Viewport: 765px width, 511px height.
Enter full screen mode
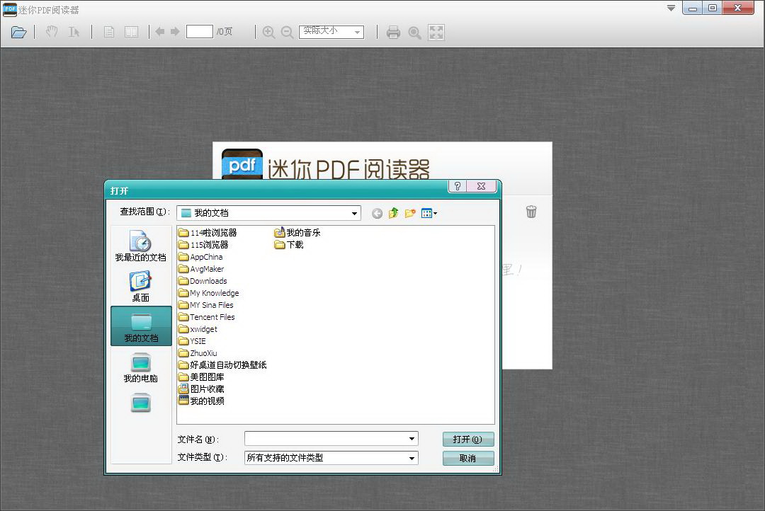(x=436, y=31)
